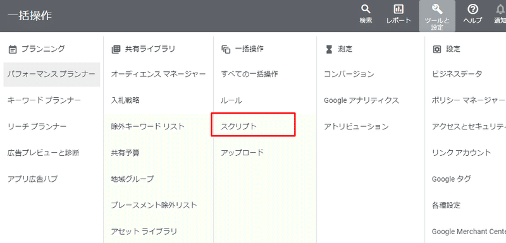The width and height of the screenshot is (506, 243).
Task: Open the レポート chart icon
Action: [x=399, y=9]
